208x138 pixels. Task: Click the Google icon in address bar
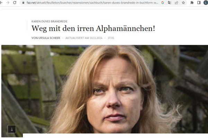coord(163,2)
